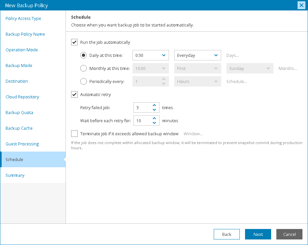This screenshot has width=308, height=245.
Task: Open the Hours unit dropdown
Action: (x=198, y=81)
